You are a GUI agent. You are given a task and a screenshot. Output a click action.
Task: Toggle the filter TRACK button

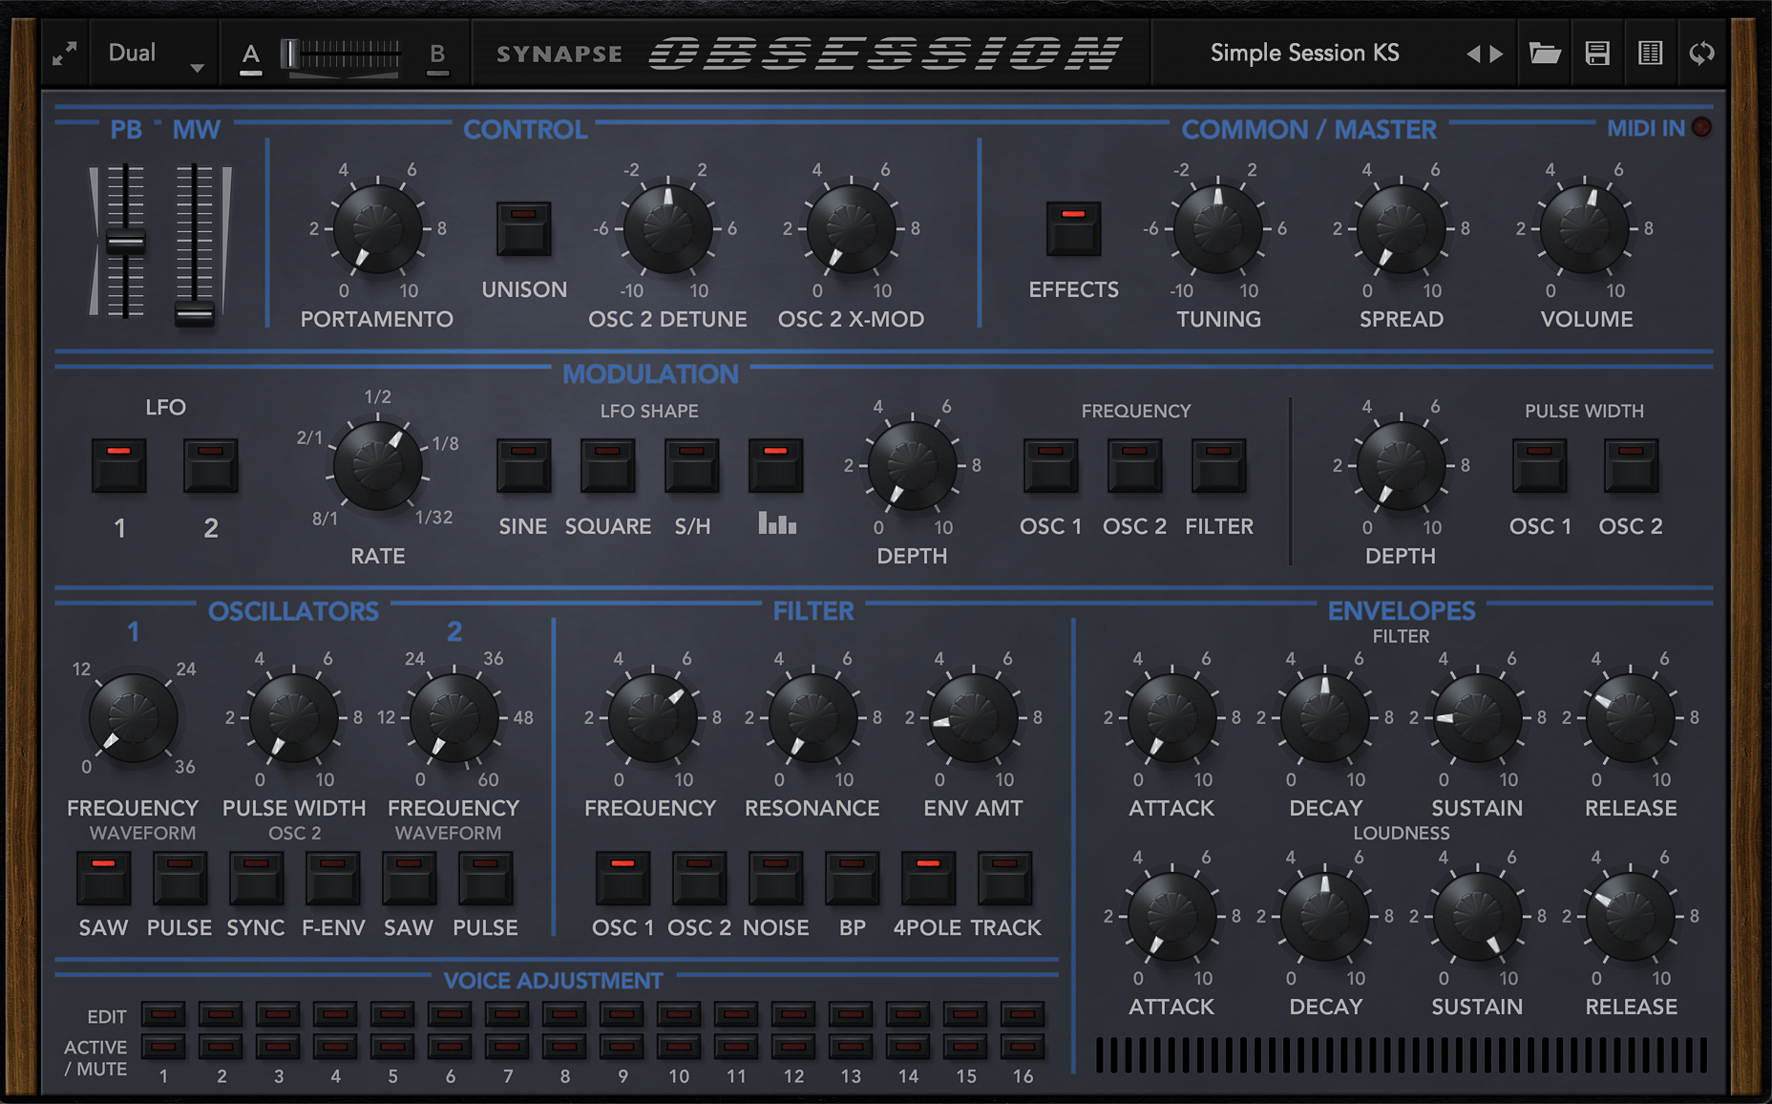click(1004, 878)
